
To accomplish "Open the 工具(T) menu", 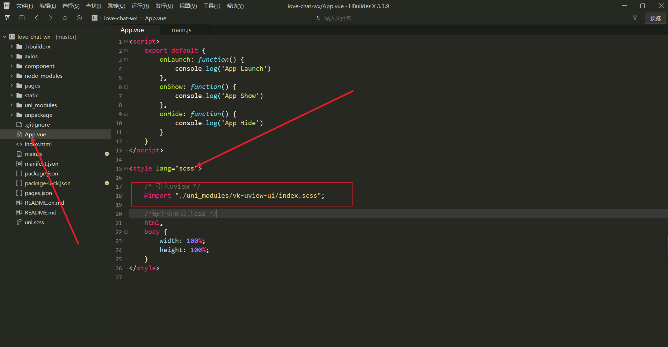I will (212, 6).
